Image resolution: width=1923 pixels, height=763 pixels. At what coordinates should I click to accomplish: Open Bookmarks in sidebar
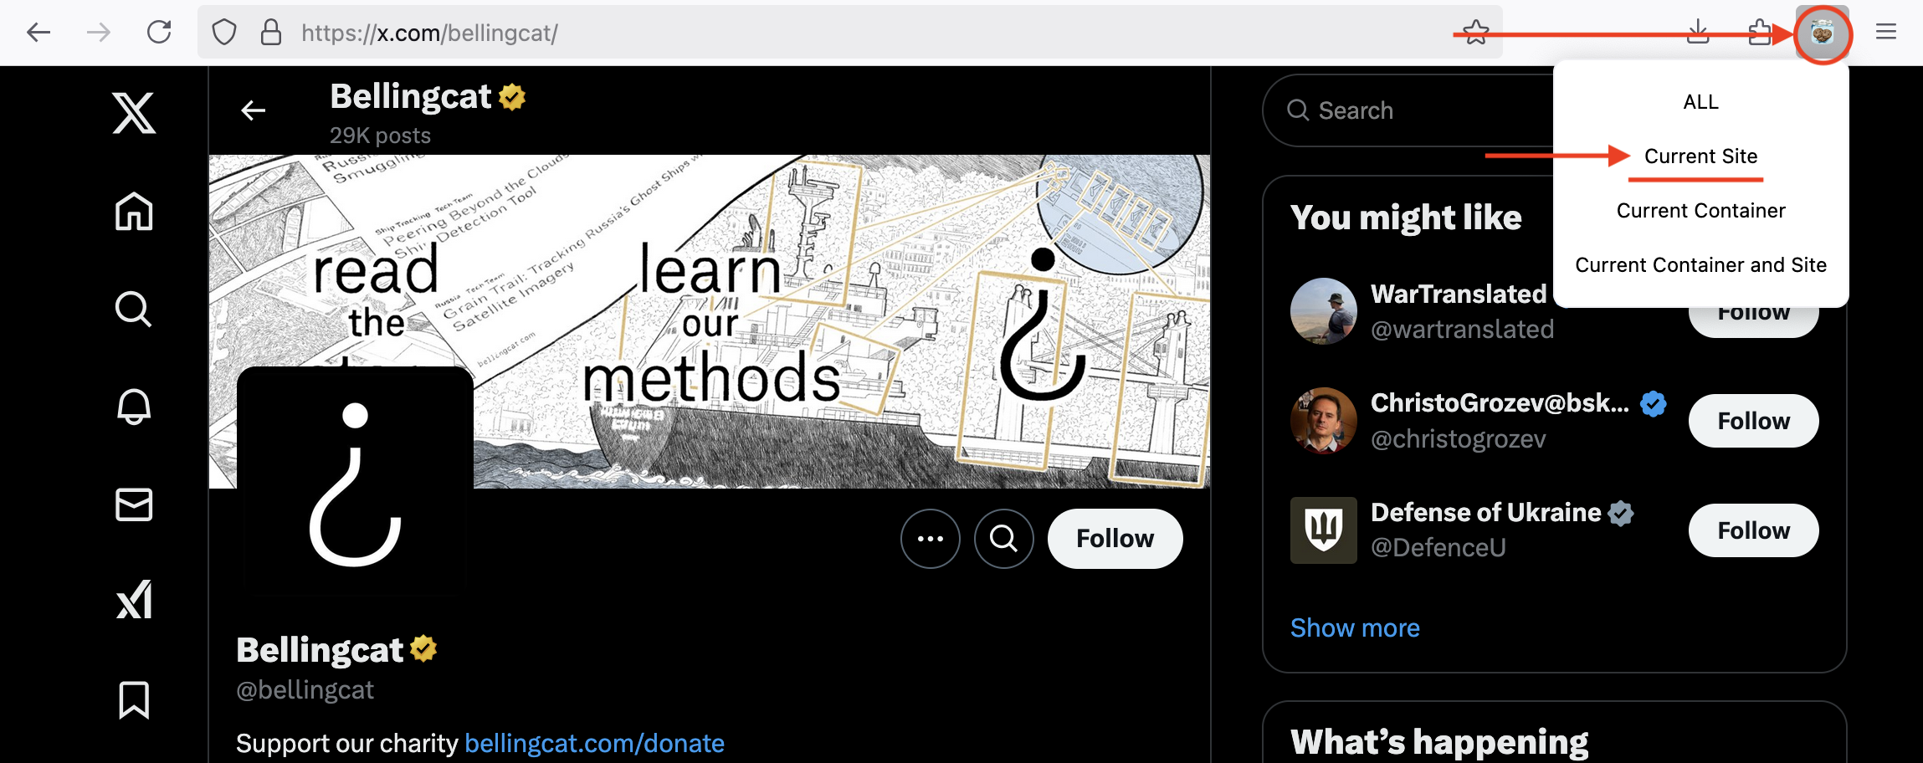[134, 699]
